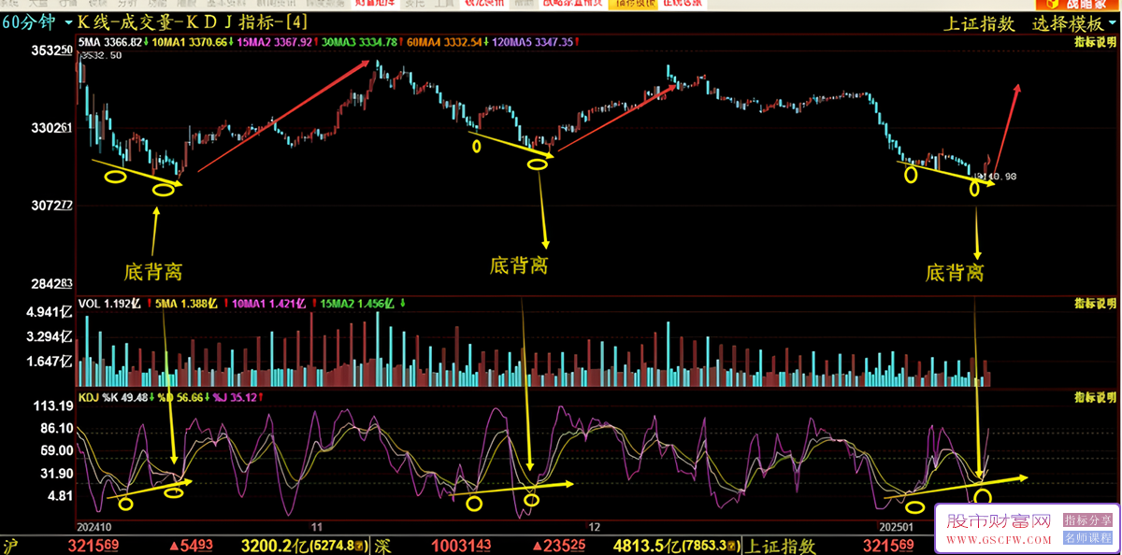Click the 3.294亿 volume axis label
This screenshot has height=555, width=1122.
click(50, 335)
